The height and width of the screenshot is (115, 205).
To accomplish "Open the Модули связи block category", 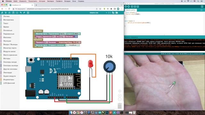I will pyautogui.click(x=9, y=51).
